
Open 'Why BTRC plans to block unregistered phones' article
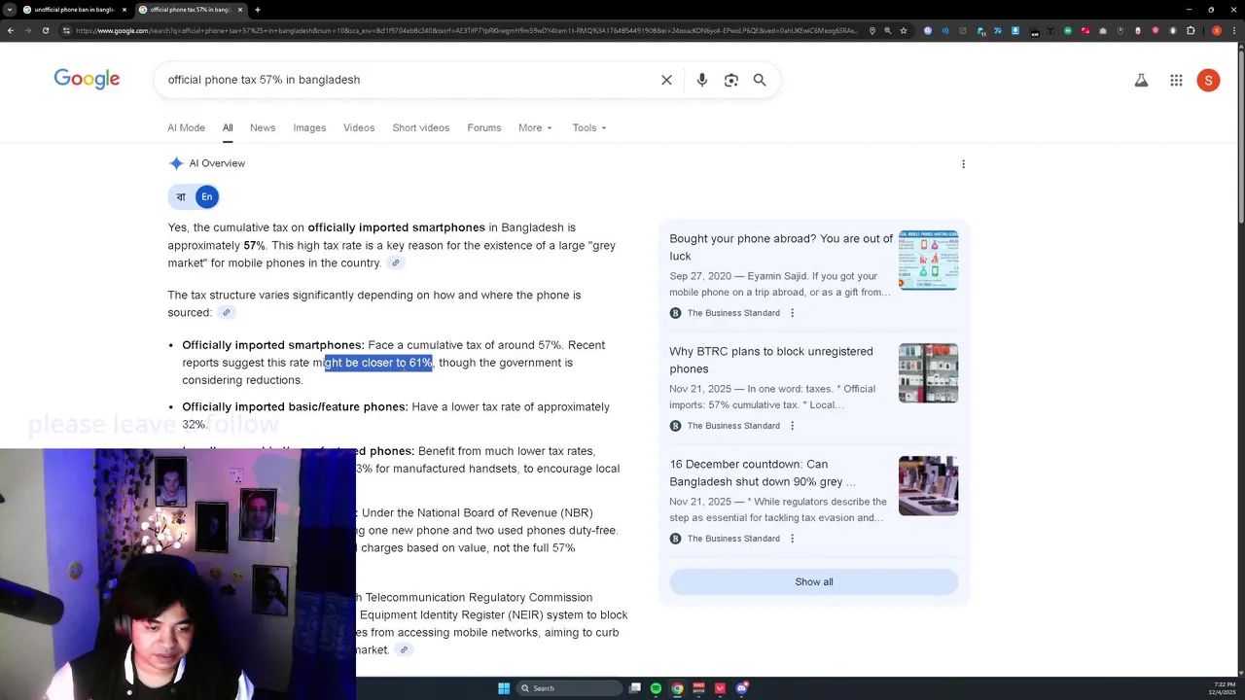[x=771, y=360]
